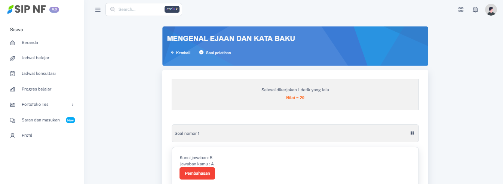
Task: Open user profile avatar menu
Action: point(491,10)
